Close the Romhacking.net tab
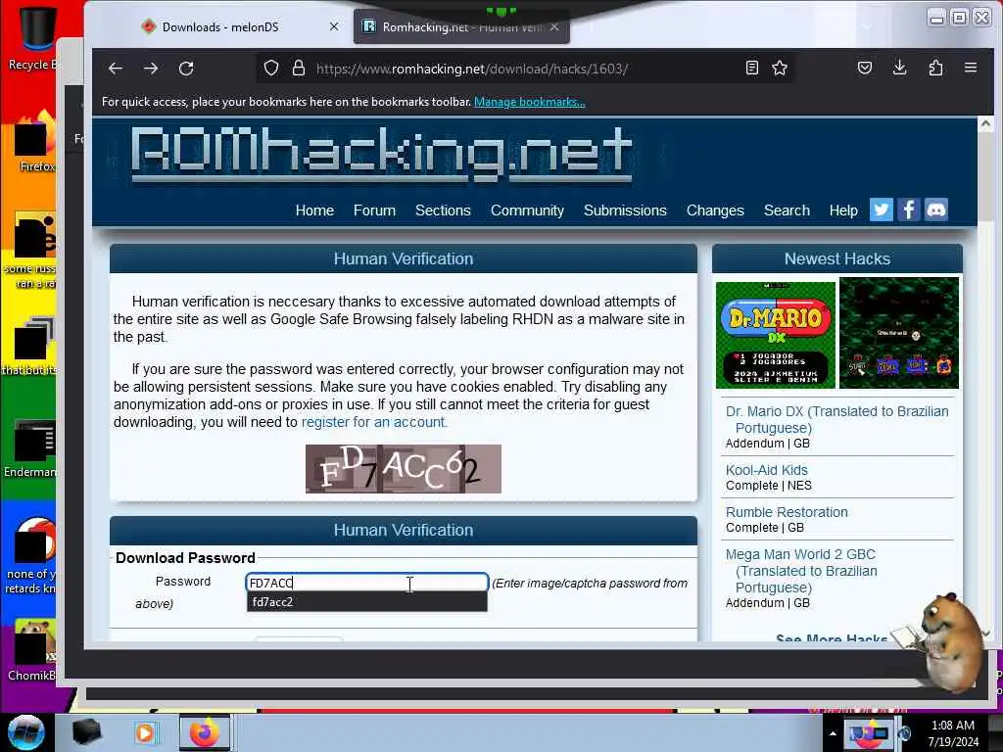 (554, 26)
